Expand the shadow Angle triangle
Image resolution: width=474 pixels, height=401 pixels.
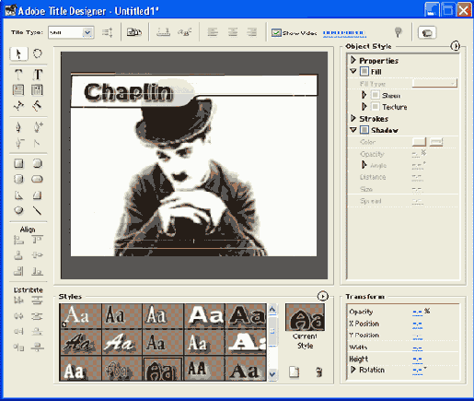coord(364,165)
